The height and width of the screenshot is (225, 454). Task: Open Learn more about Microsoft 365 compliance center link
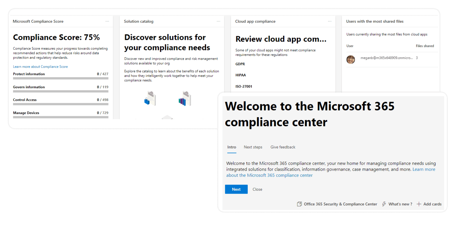tap(331, 172)
